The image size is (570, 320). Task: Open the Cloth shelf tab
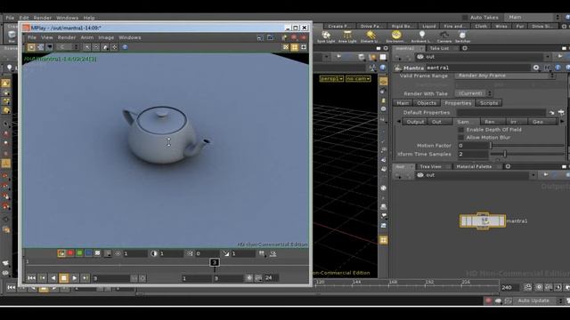(x=481, y=26)
